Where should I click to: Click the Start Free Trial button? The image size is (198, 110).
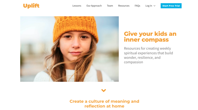(171, 6)
